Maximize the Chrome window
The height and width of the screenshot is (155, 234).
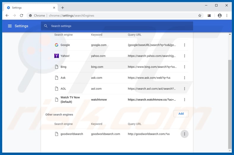coord(216,5)
